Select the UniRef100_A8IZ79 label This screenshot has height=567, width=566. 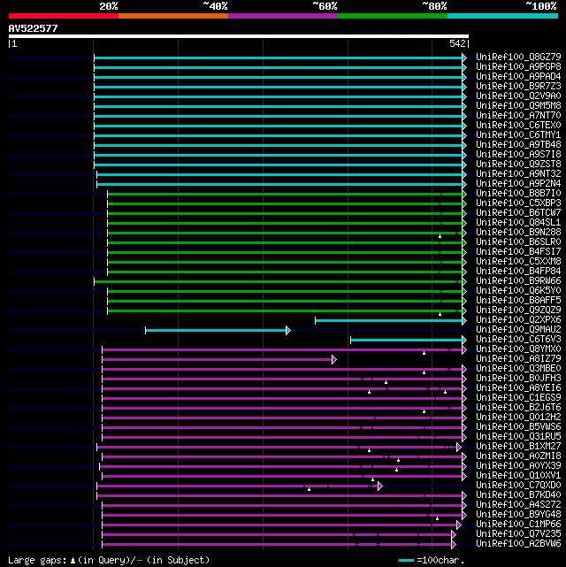pos(518,359)
